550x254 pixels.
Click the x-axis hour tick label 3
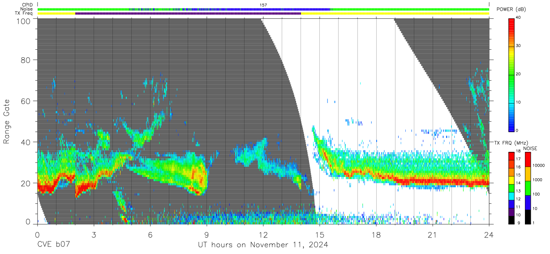(94, 234)
